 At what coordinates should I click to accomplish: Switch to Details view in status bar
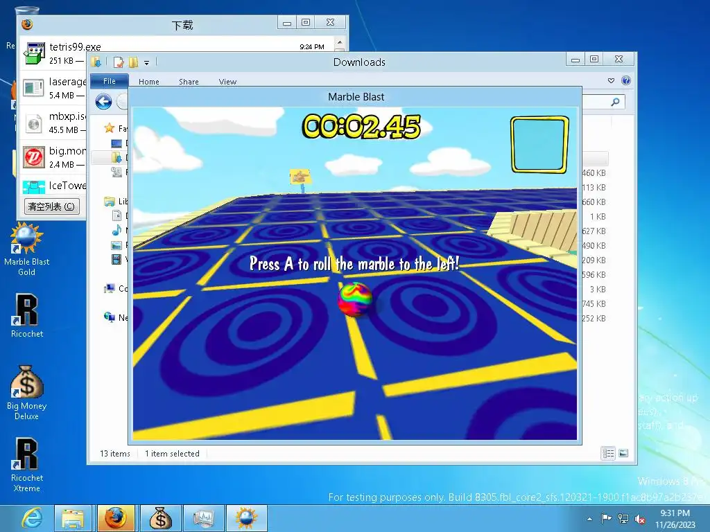608,453
